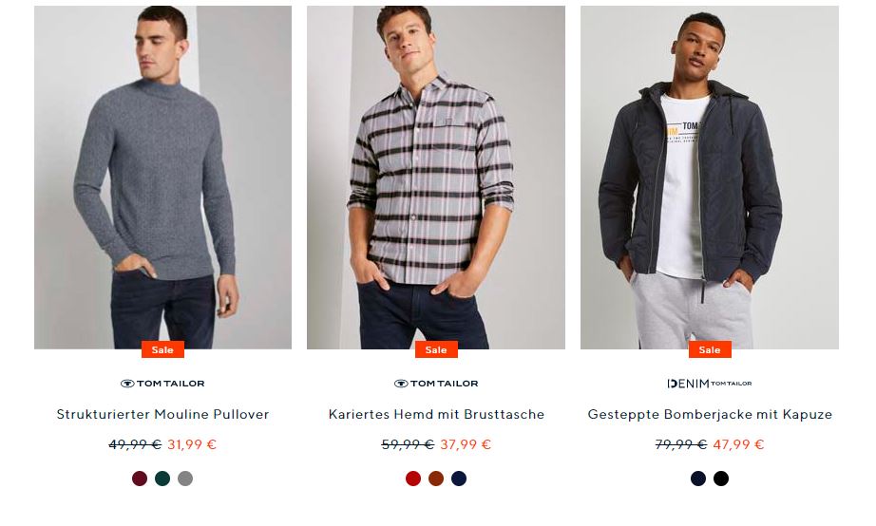Click the Tom Tailor logo under the checked shirt
The width and height of the screenshot is (876, 526).
(x=436, y=384)
